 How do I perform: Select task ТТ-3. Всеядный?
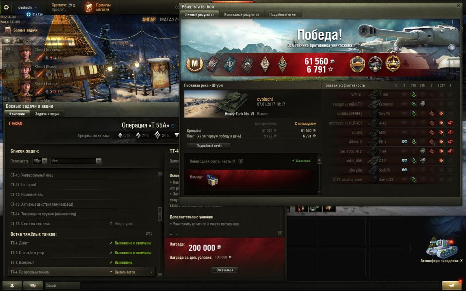[82, 263]
